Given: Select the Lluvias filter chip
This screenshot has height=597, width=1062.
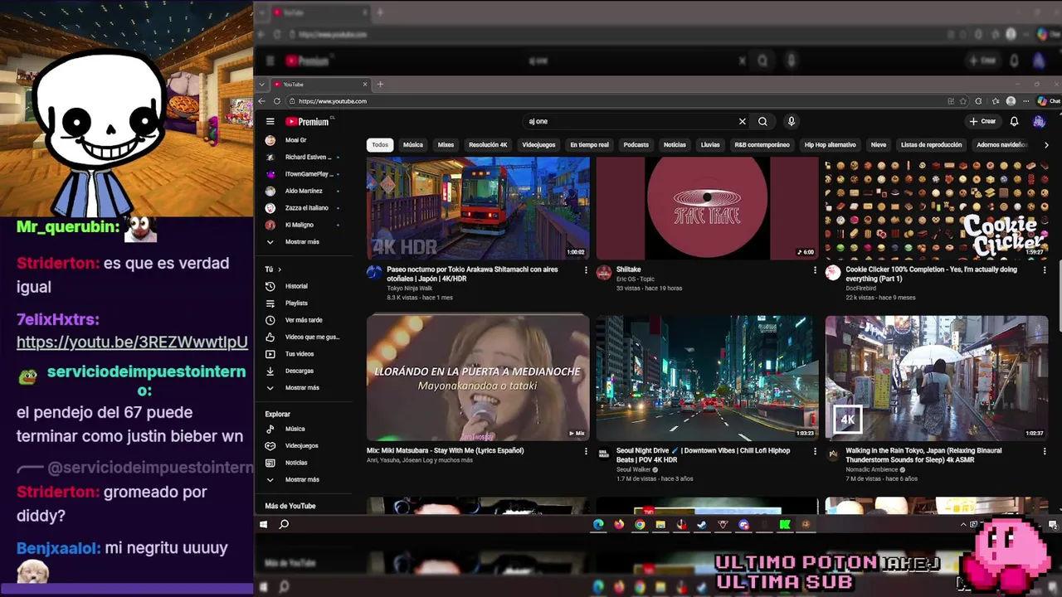Looking at the screenshot, I should click(x=710, y=145).
